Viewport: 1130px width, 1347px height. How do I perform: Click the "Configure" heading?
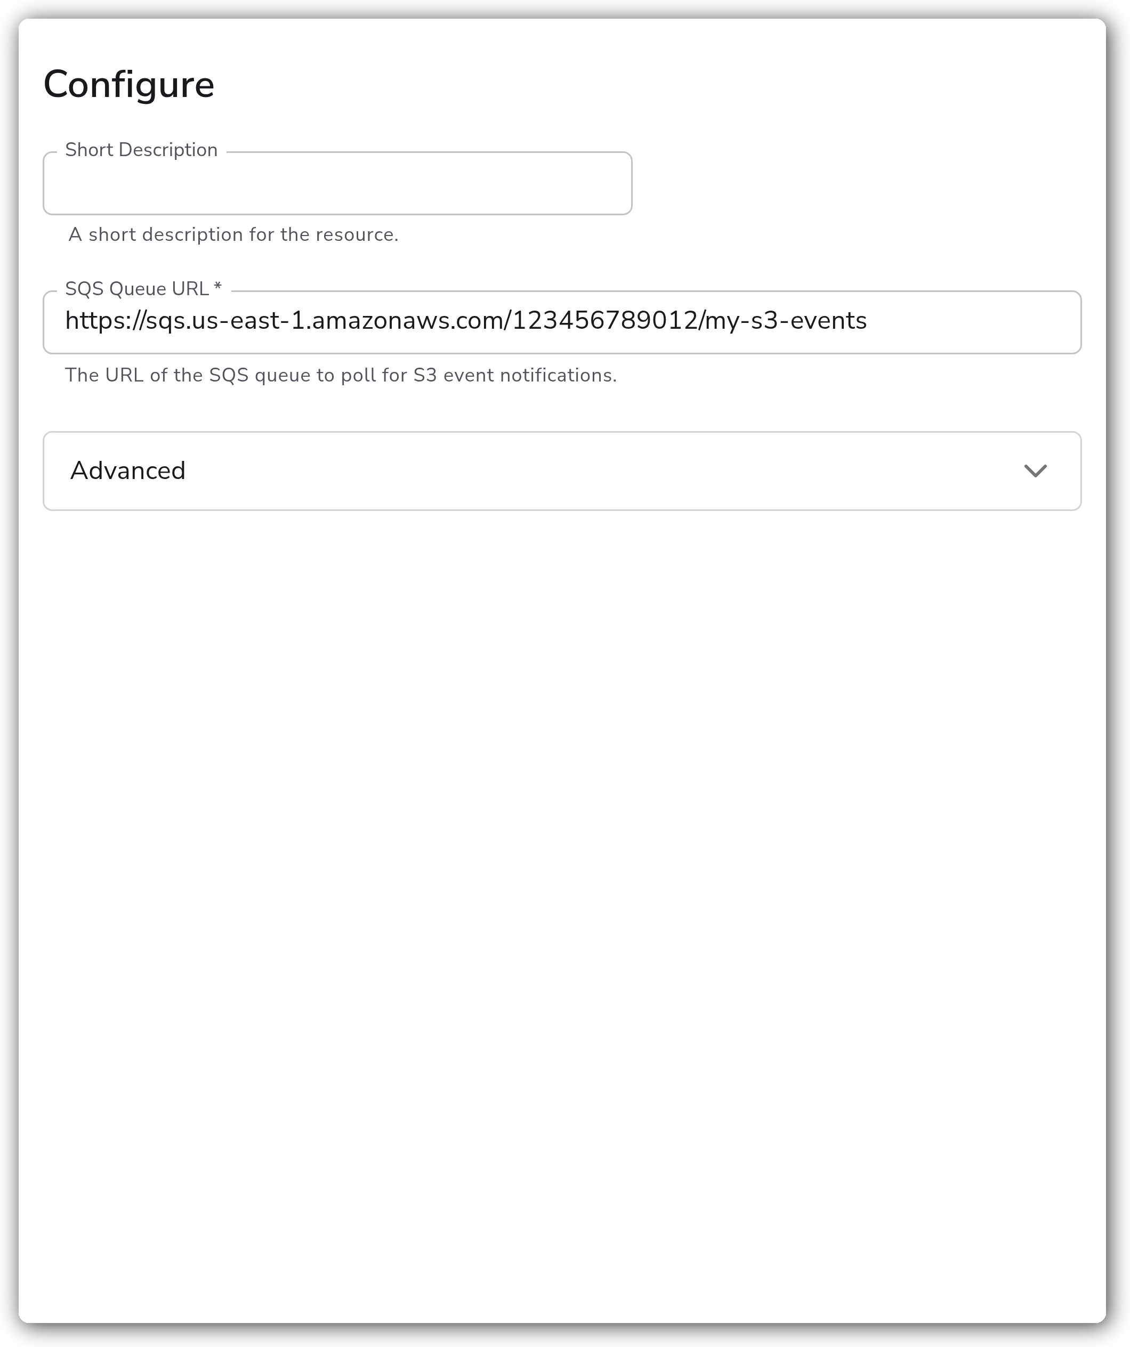click(x=129, y=85)
